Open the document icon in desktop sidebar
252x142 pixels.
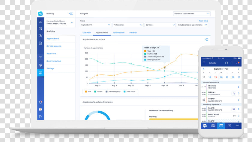(40, 43)
